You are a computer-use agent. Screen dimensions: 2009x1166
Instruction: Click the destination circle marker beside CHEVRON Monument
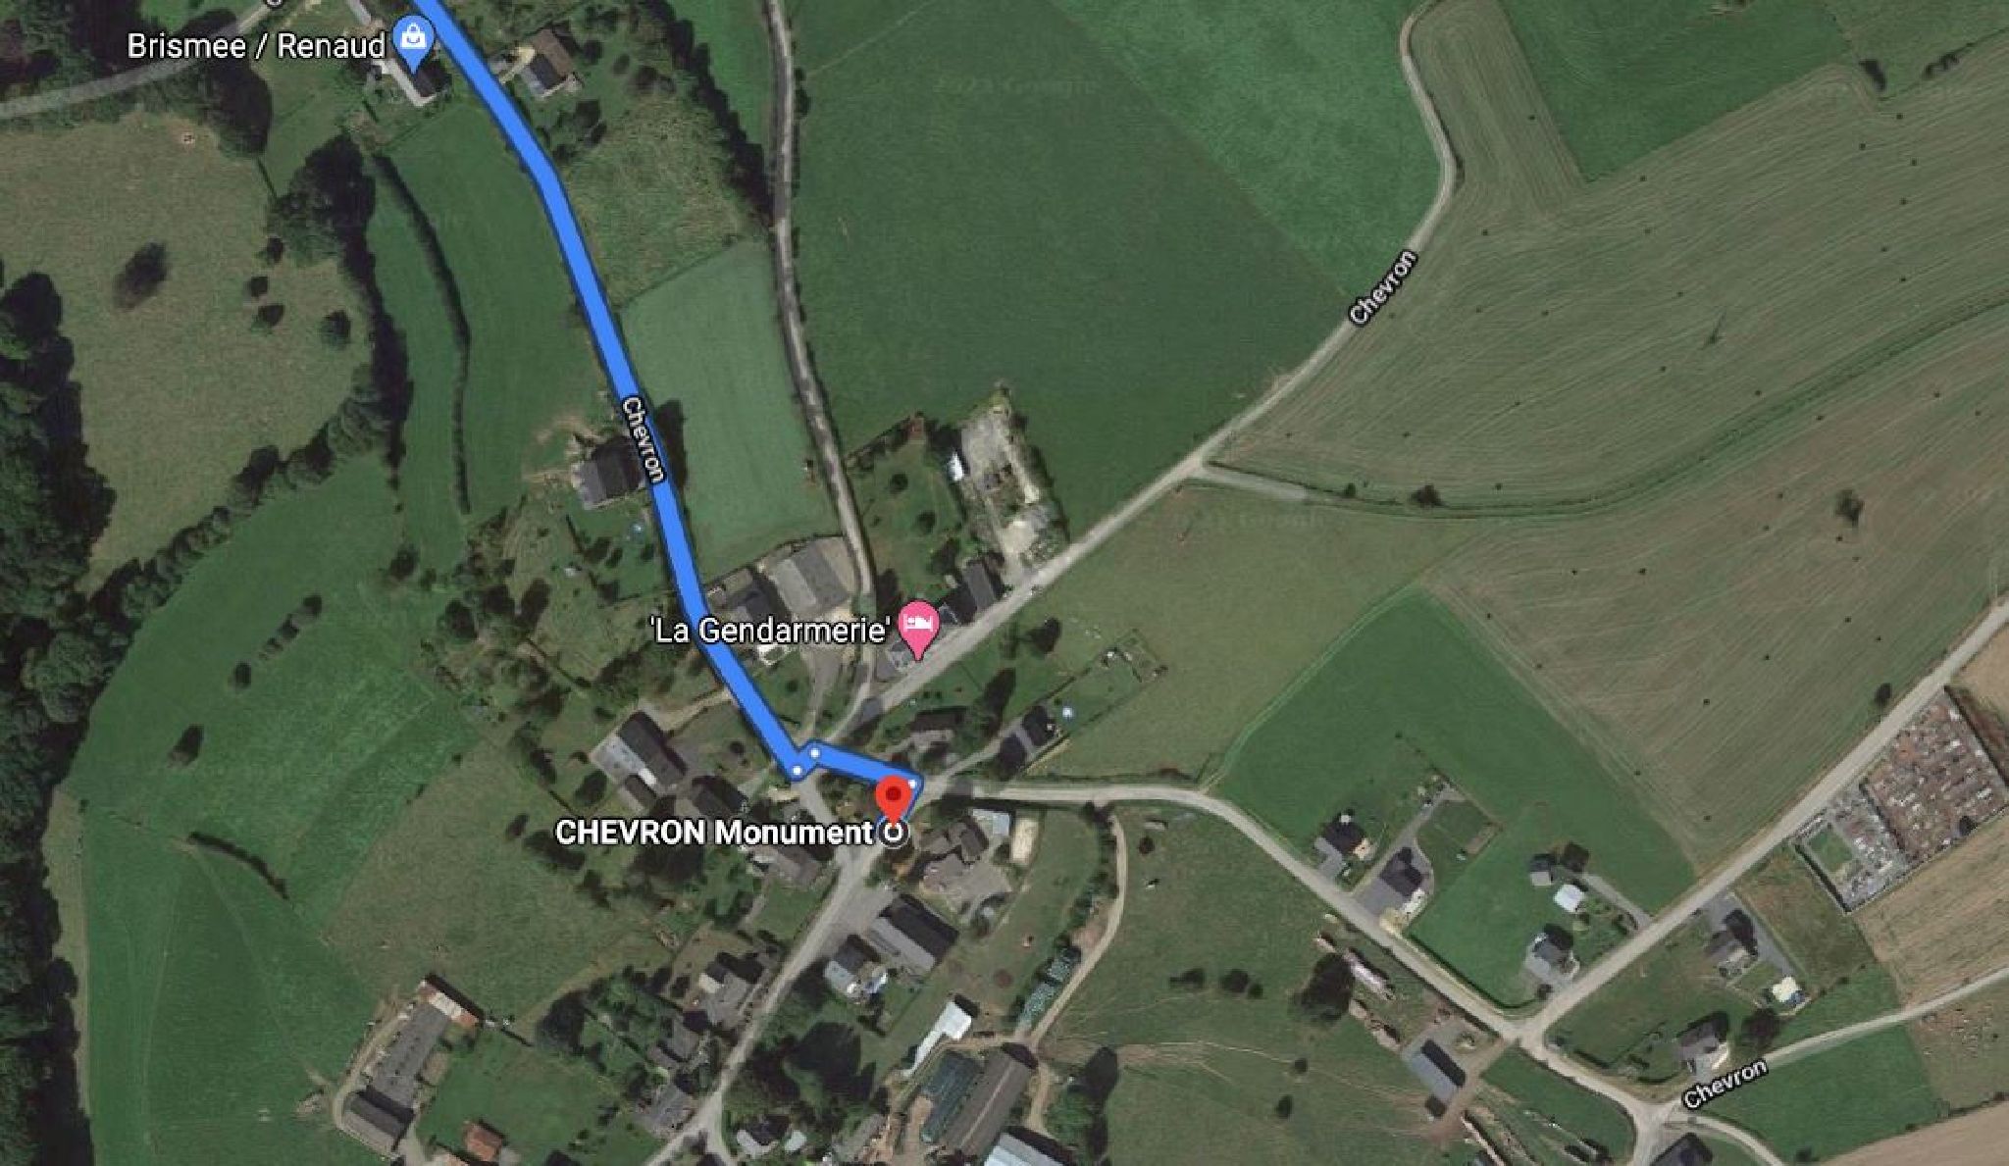click(x=895, y=834)
